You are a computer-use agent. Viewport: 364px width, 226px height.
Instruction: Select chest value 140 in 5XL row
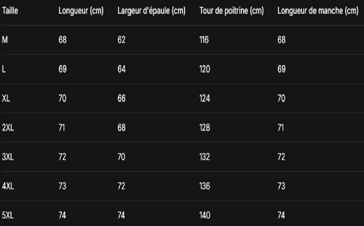tap(205, 215)
